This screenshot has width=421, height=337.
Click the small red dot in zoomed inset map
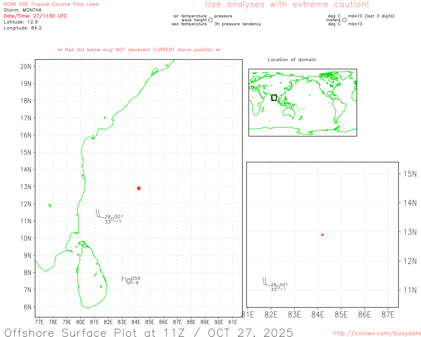[323, 235]
